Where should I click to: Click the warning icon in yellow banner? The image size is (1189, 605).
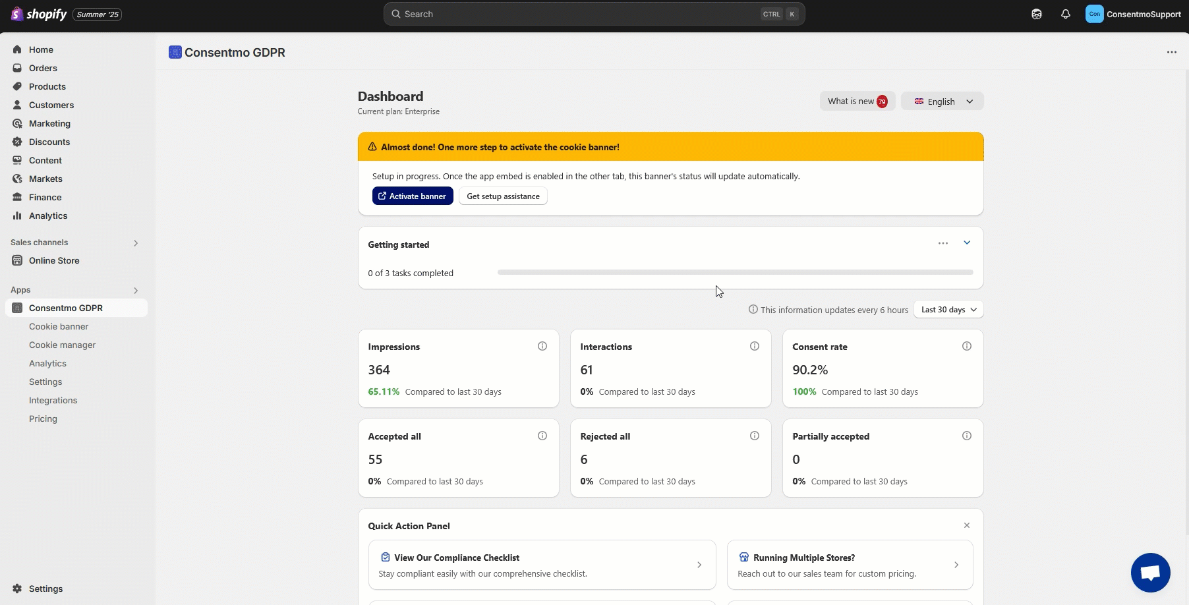(372, 147)
